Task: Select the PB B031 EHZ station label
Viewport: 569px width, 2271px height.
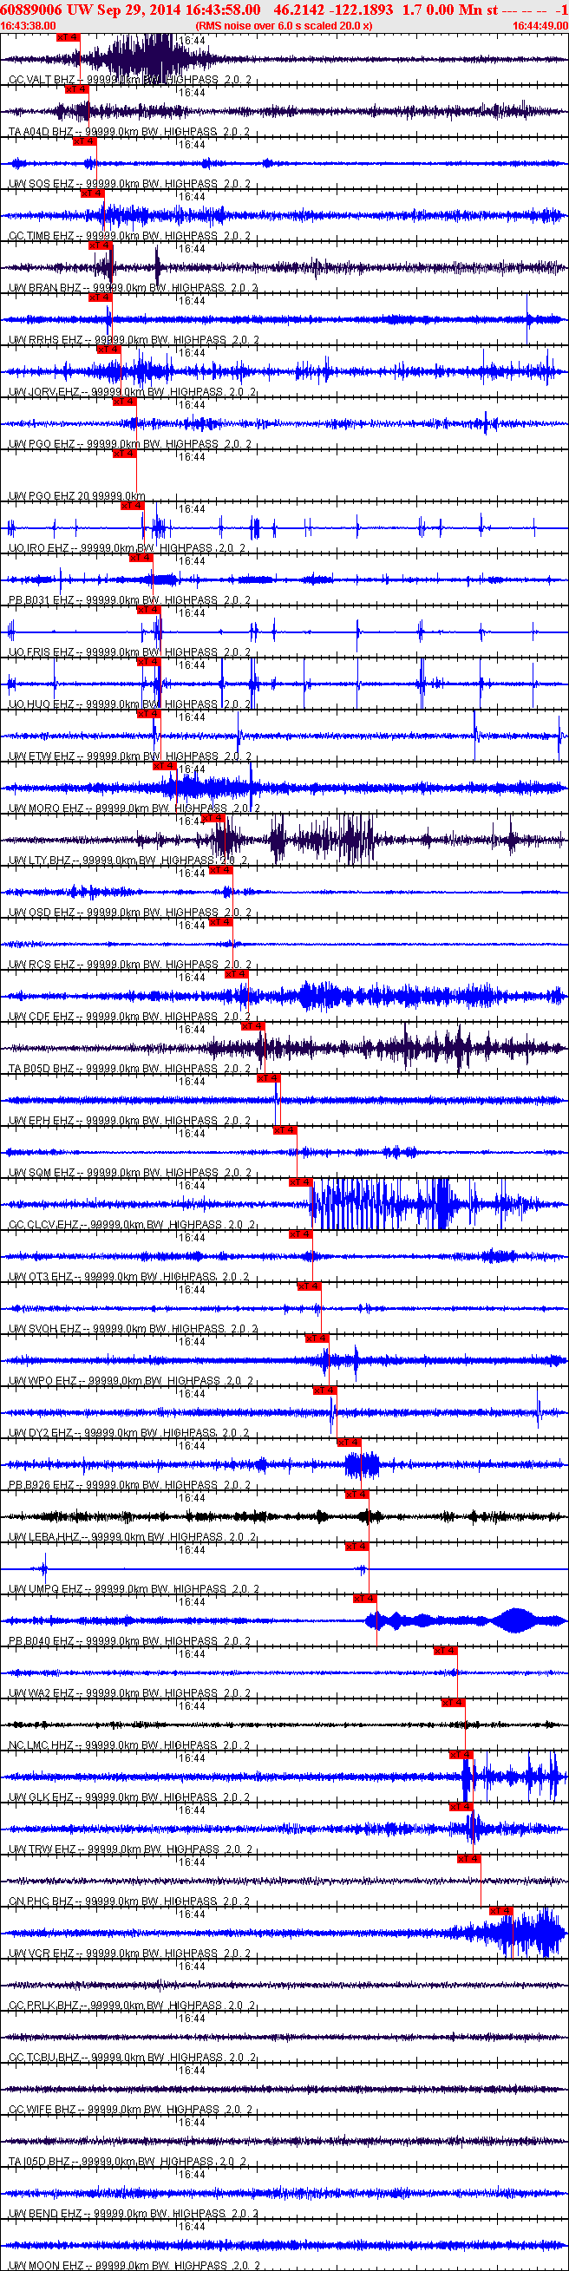Action: (130, 600)
